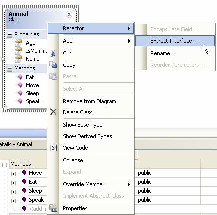Collapse the Animal class with chevron button
This screenshot has width=217, height=215.
click(69, 15)
